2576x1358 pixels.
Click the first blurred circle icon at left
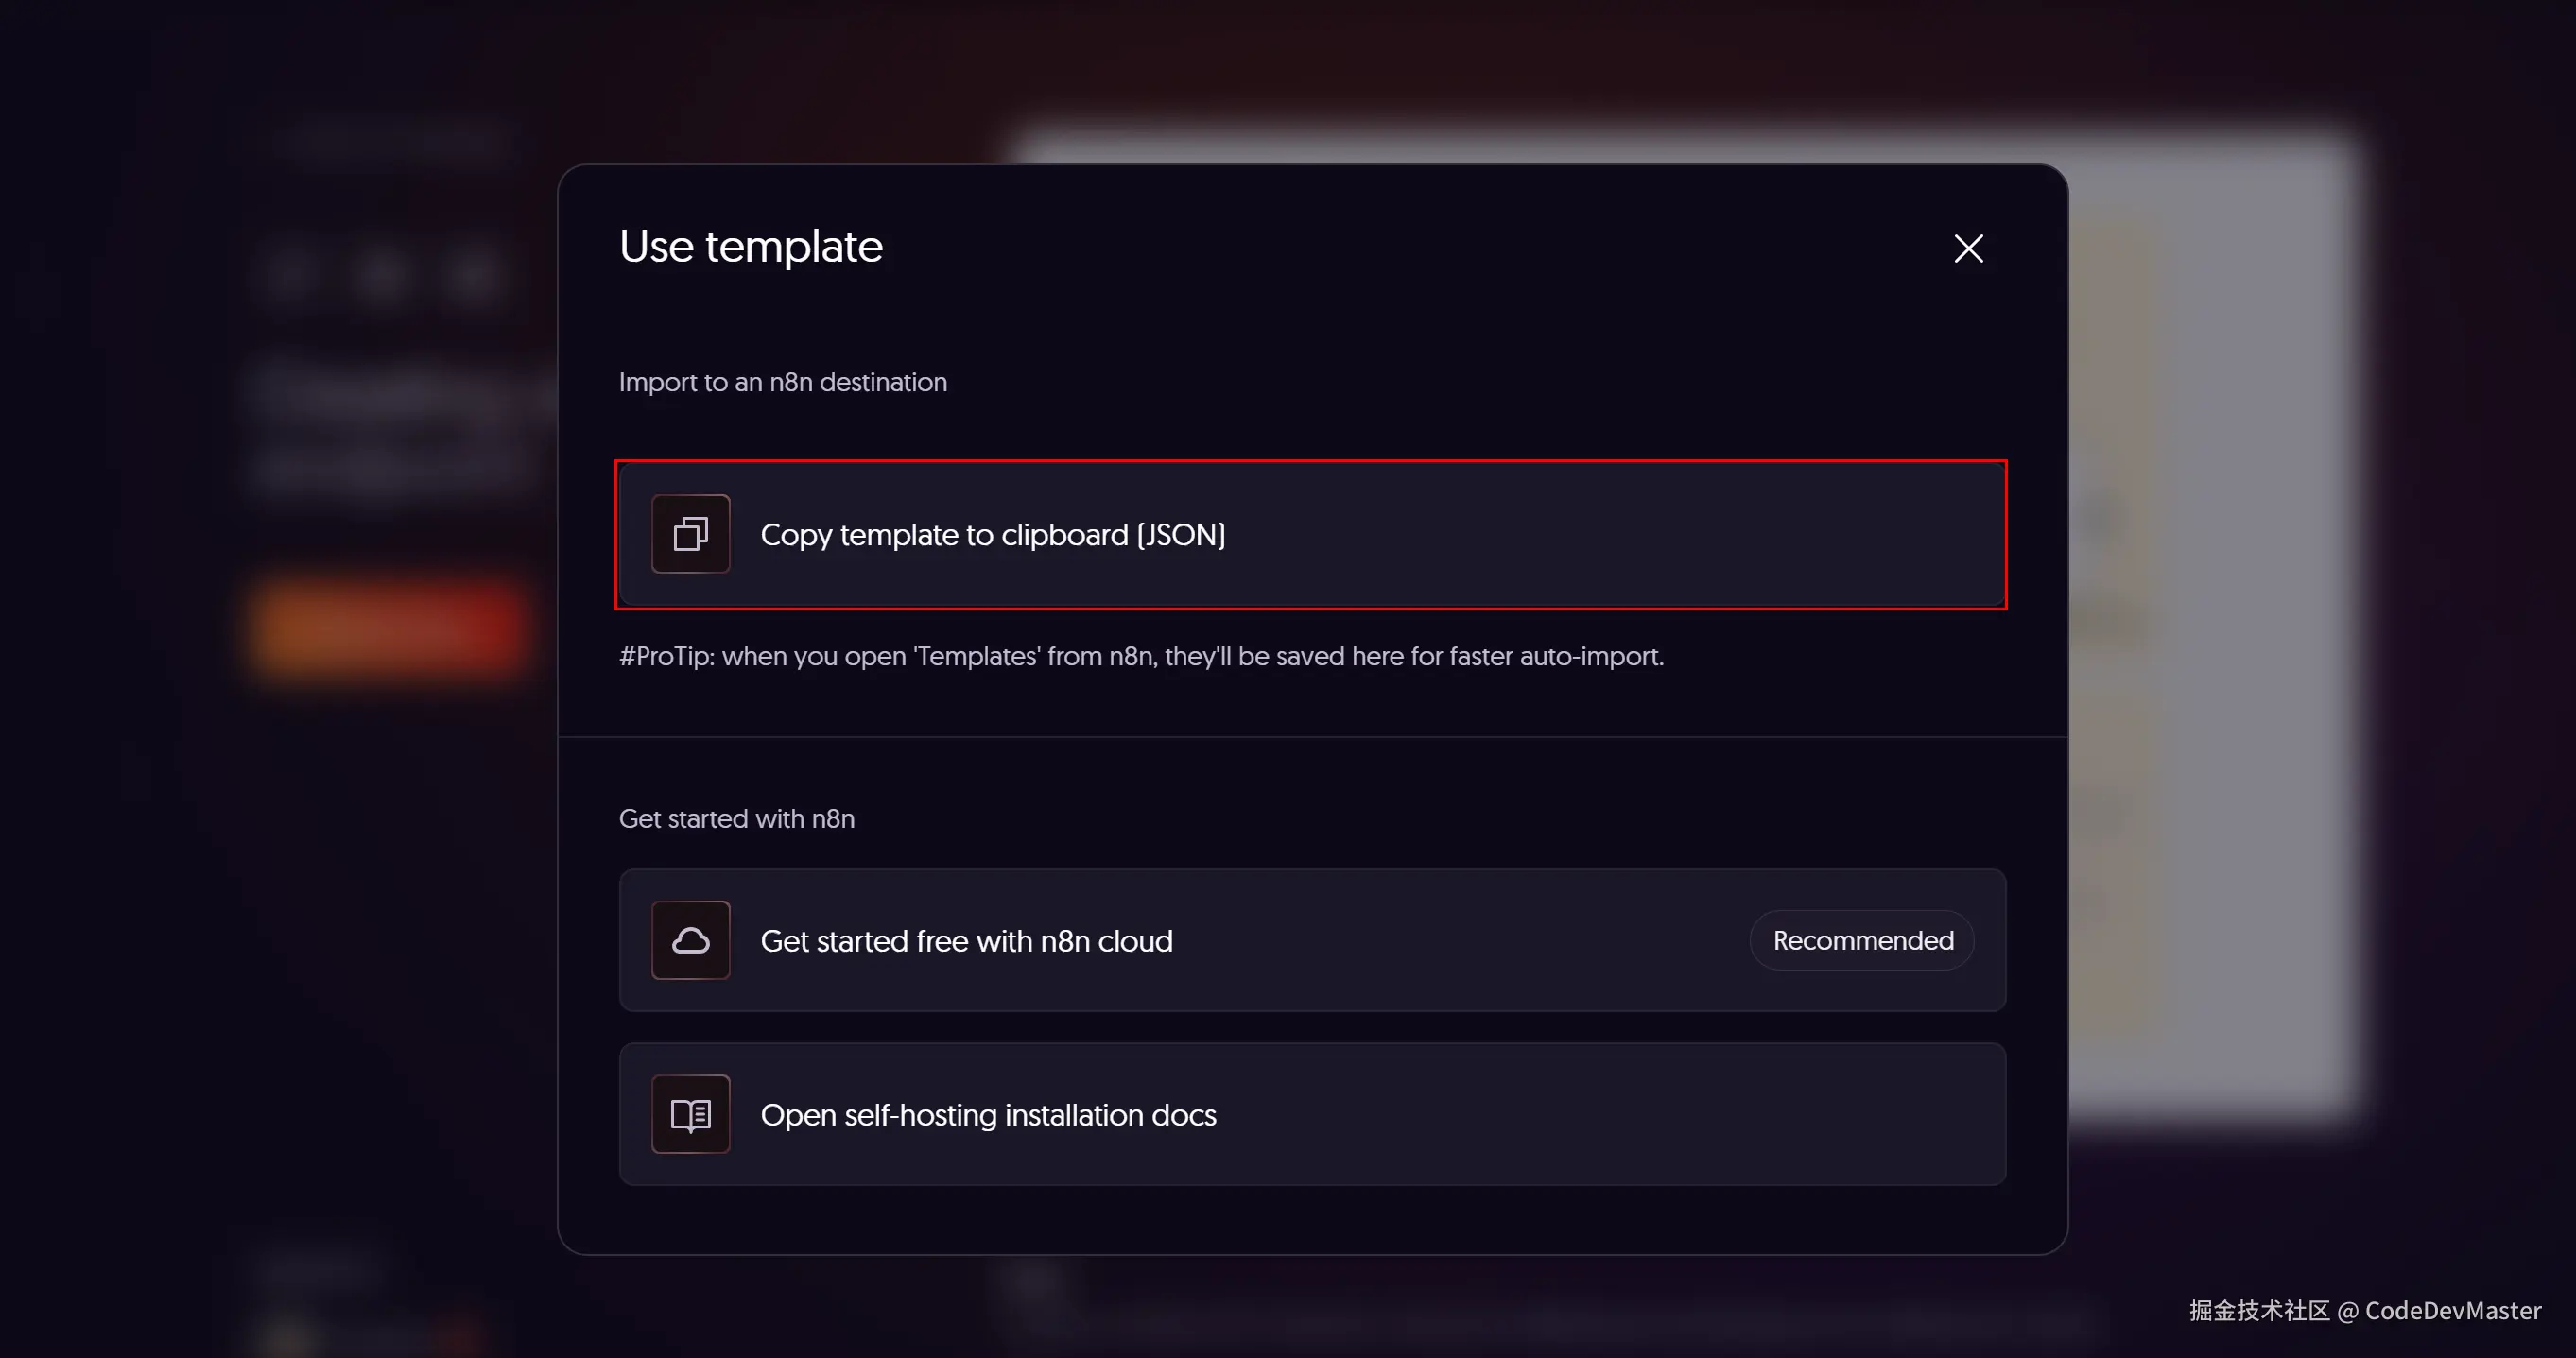pos(291,274)
